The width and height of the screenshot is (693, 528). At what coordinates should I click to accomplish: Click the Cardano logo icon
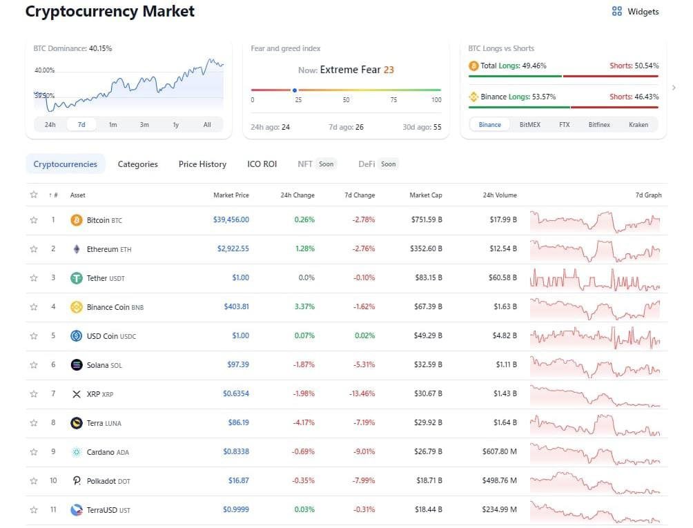click(77, 452)
